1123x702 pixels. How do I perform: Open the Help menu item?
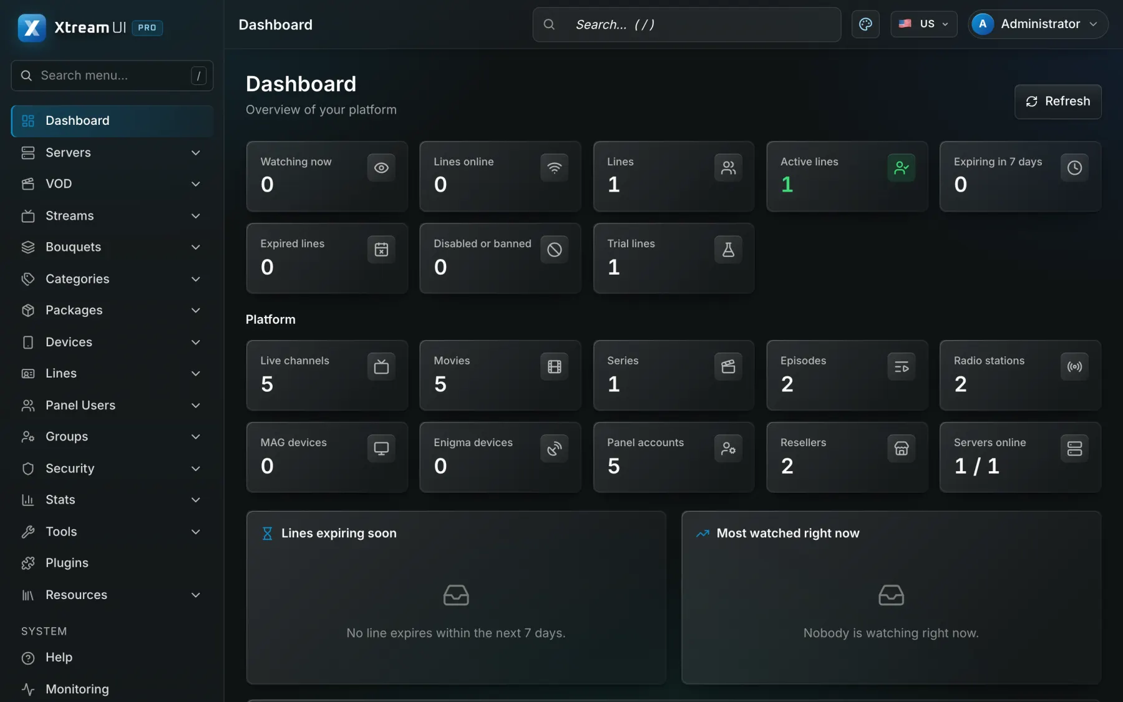click(112, 658)
